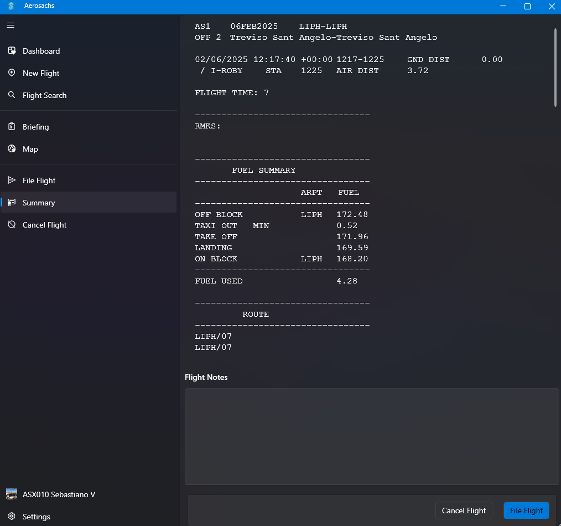Click the Aerosachs app icon in title bar
The width and height of the screenshot is (561, 526).
click(x=11, y=6)
